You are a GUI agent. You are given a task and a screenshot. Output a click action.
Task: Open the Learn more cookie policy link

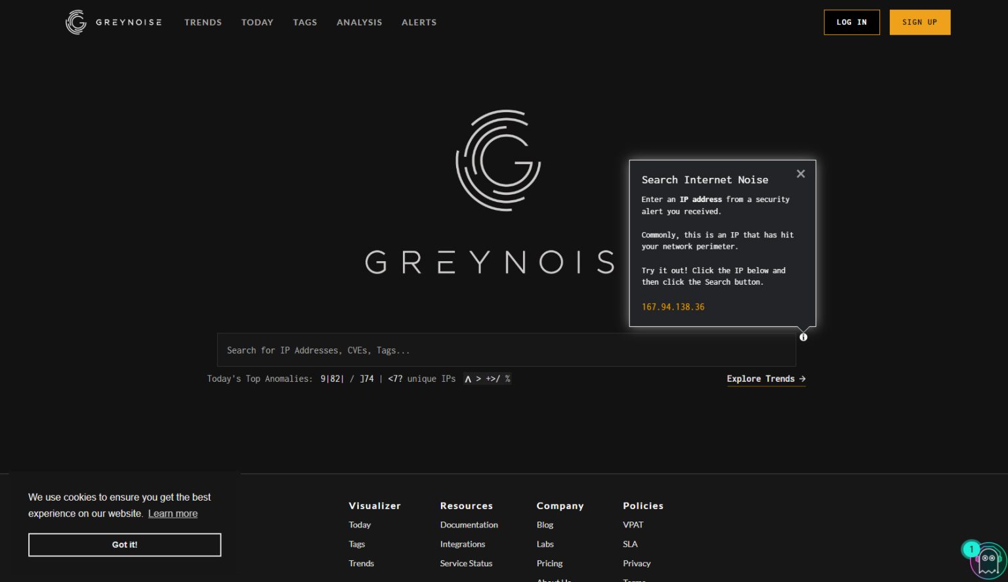(173, 513)
